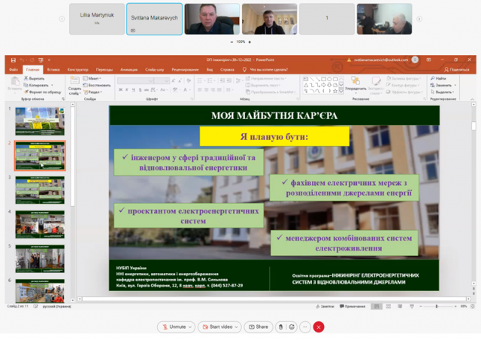The width and height of the screenshot is (481, 340).
Task: Select the Анимация ribbon tab
Action: point(129,70)
